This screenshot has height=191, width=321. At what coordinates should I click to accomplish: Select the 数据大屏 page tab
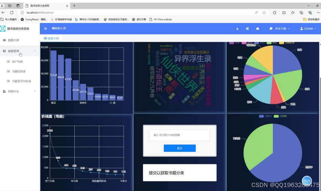51,38
